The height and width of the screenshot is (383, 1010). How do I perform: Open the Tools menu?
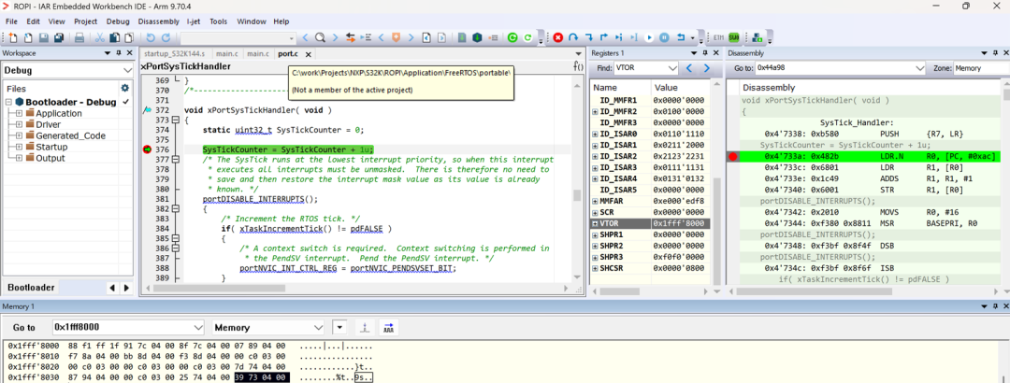218,21
